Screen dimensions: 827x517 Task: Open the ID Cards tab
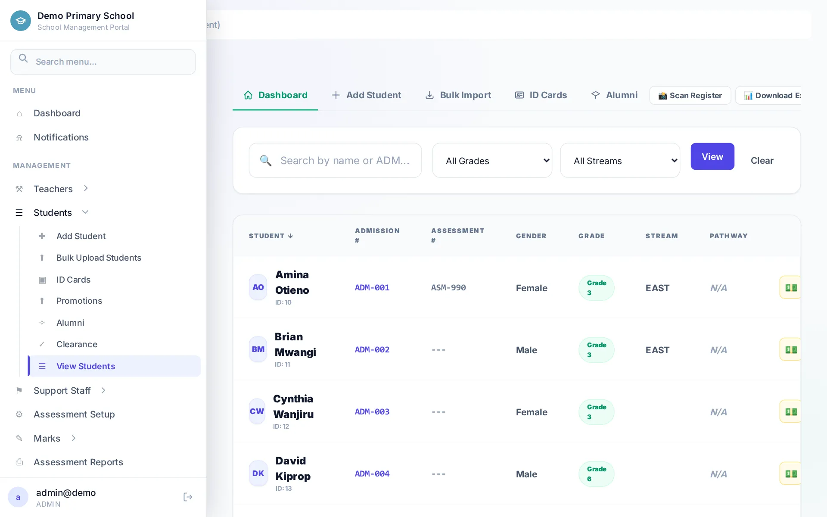[x=541, y=95]
